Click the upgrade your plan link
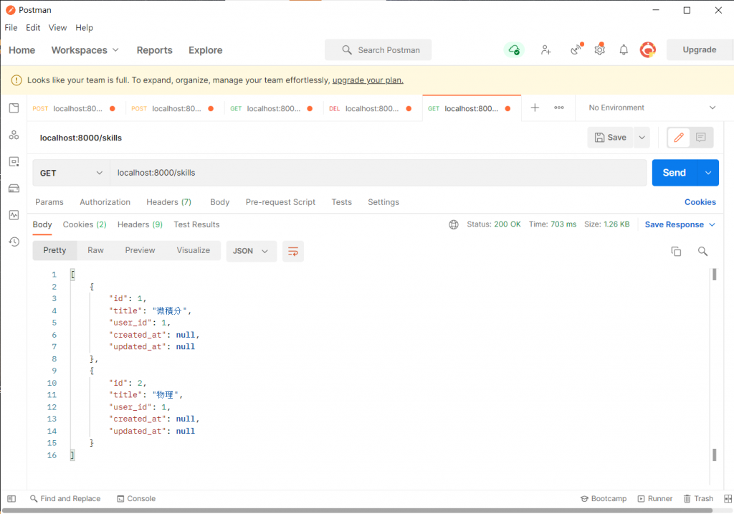The width and height of the screenshot is (734, 514). (368, 80)
